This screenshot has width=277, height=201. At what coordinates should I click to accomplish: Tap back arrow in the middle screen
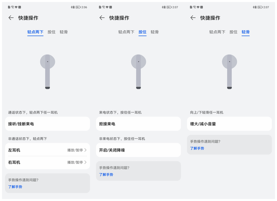[x=102, y=18]
